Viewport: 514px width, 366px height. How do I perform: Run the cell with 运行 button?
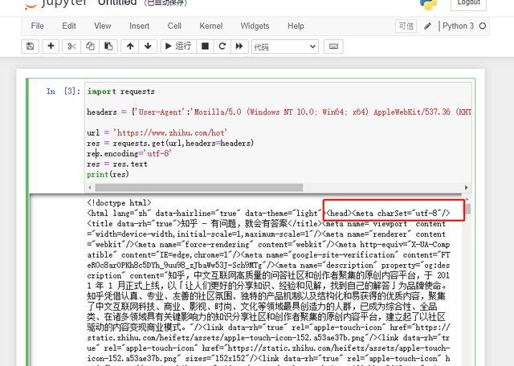coord(178,47)
